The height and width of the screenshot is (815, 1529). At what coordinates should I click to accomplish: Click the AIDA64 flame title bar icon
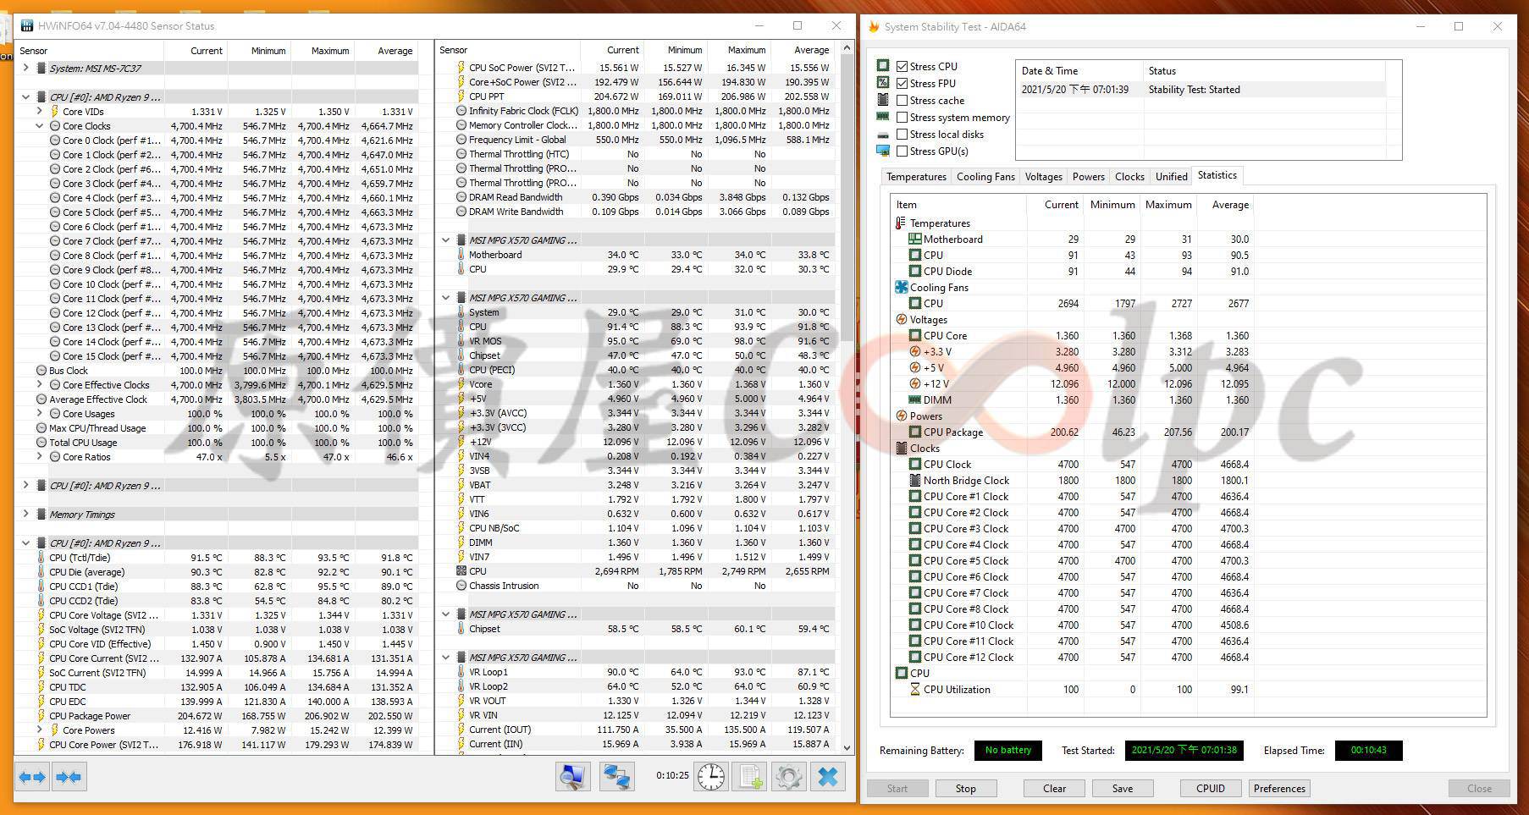875,26
